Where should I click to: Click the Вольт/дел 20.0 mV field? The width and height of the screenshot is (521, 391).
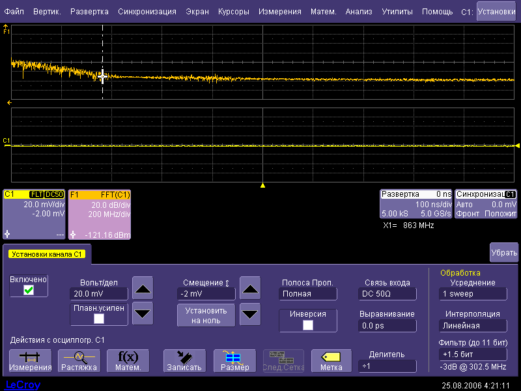click(x=99, y=294)
